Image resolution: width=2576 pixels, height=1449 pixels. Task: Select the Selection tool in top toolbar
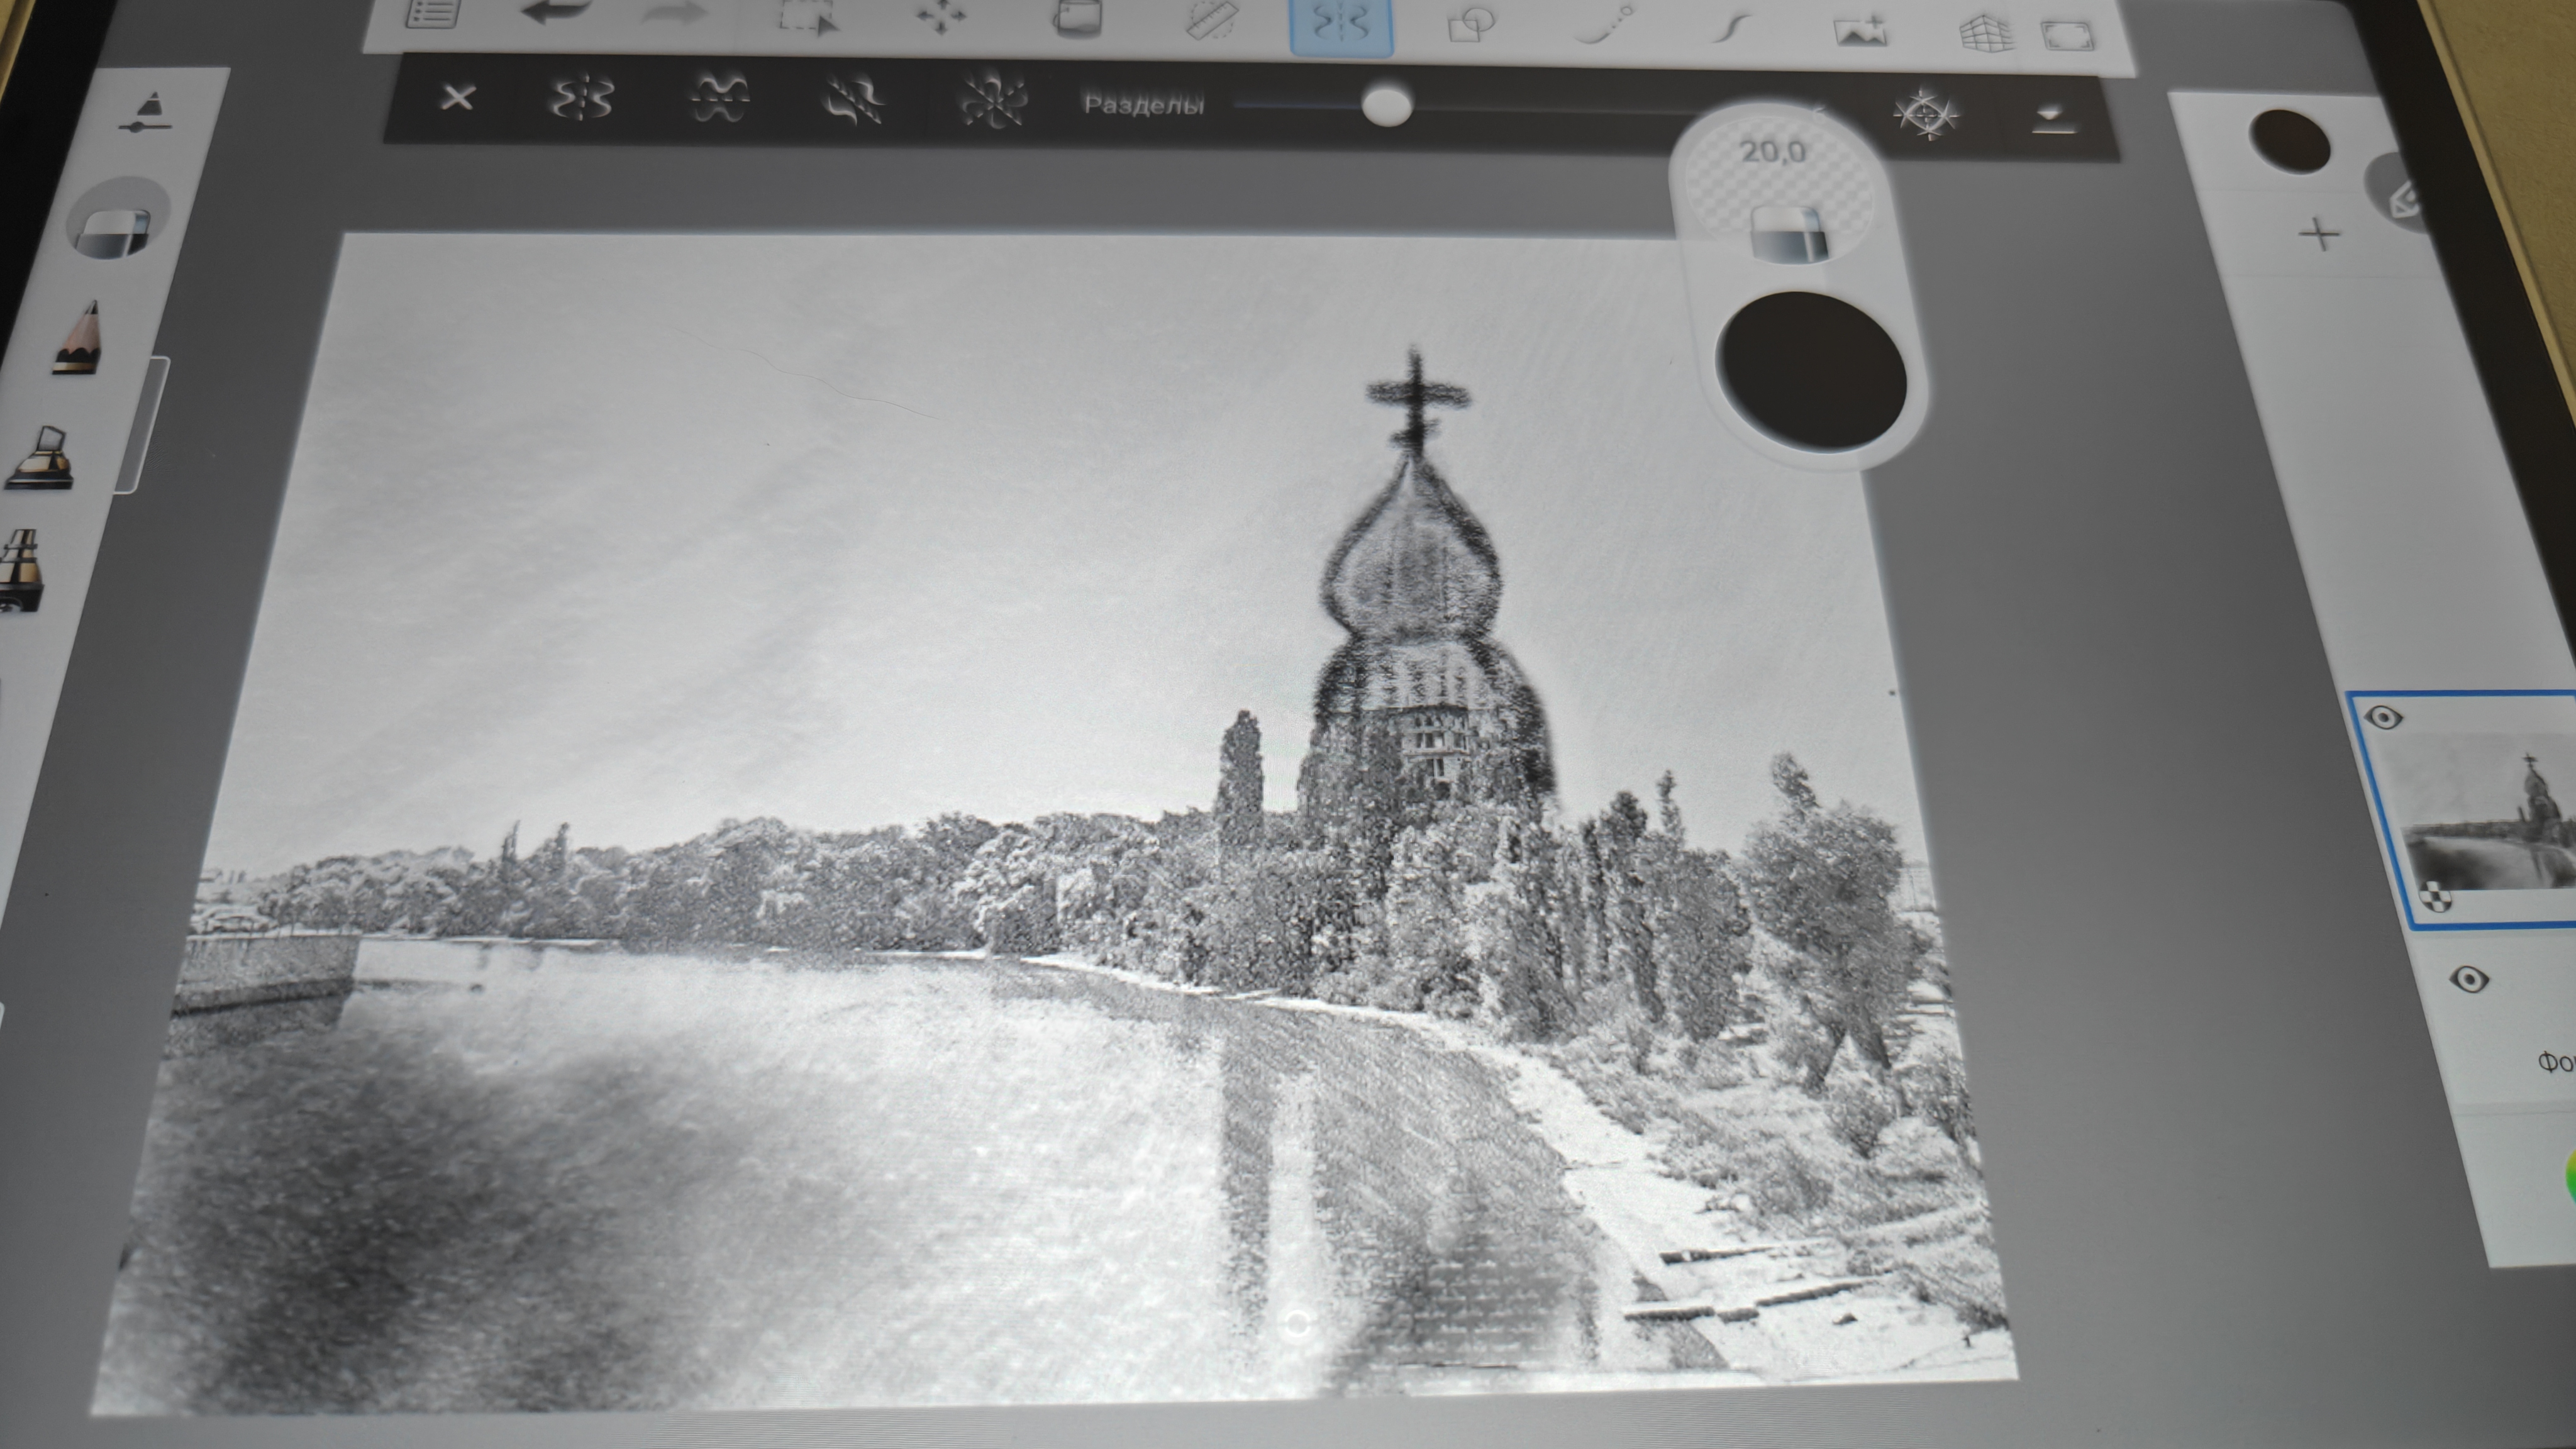click(808, 18)
